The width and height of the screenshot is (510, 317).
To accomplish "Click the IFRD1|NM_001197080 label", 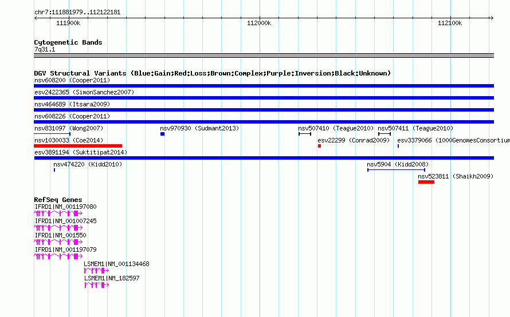I will [65, 207].
